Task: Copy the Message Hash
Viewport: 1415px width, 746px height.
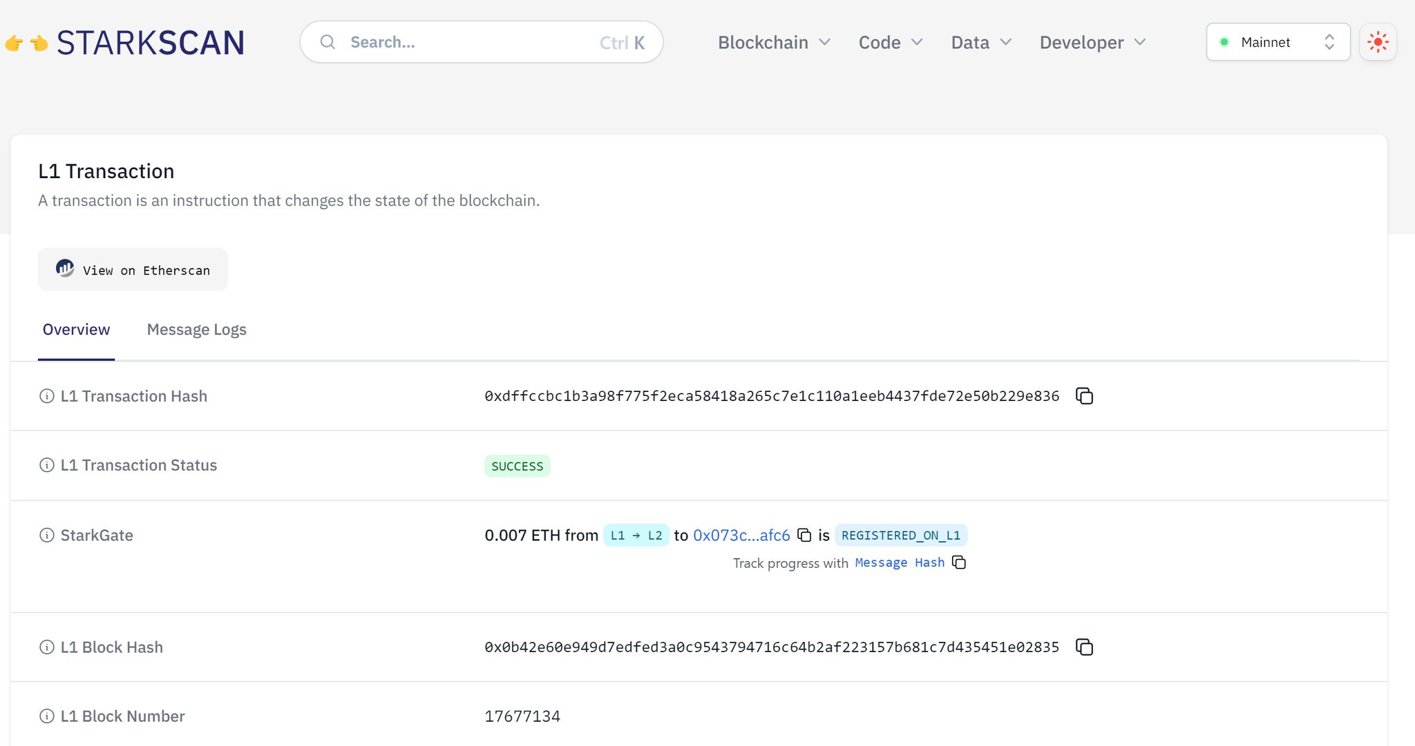Action: (x=959, y=562)
